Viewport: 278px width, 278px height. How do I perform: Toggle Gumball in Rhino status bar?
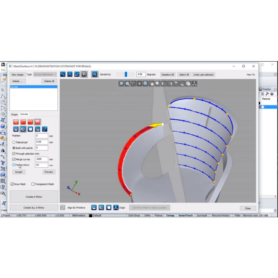coord(202,215)
